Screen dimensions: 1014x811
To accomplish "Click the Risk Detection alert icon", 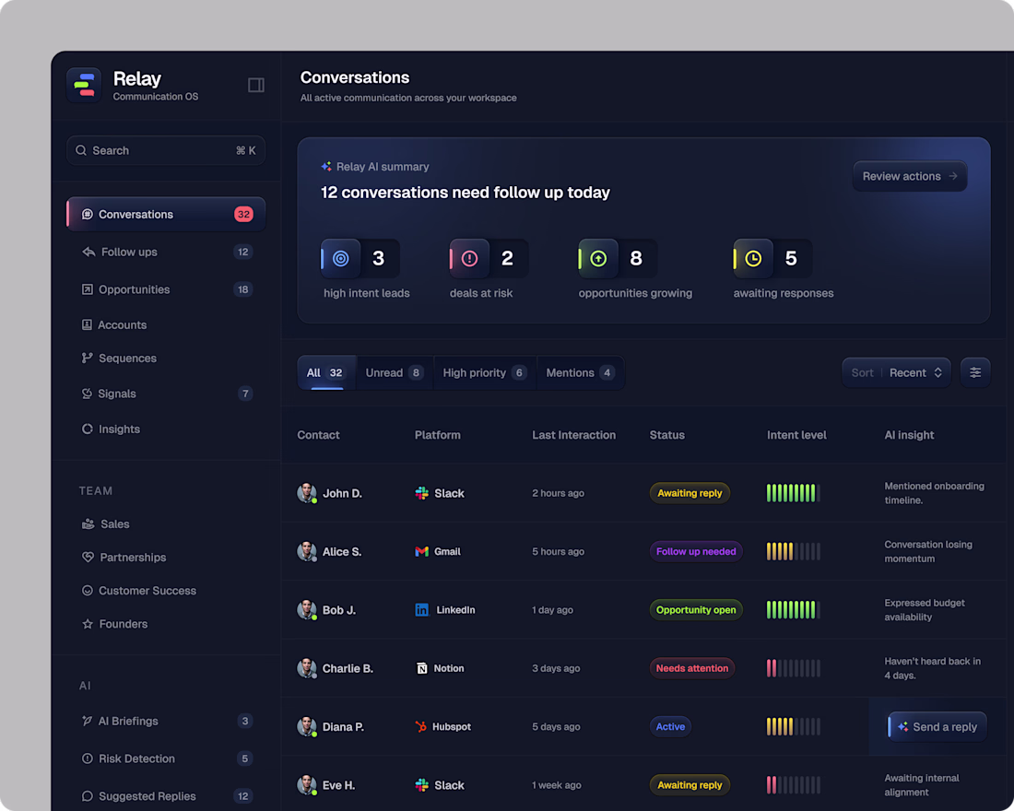I will 88,758.
